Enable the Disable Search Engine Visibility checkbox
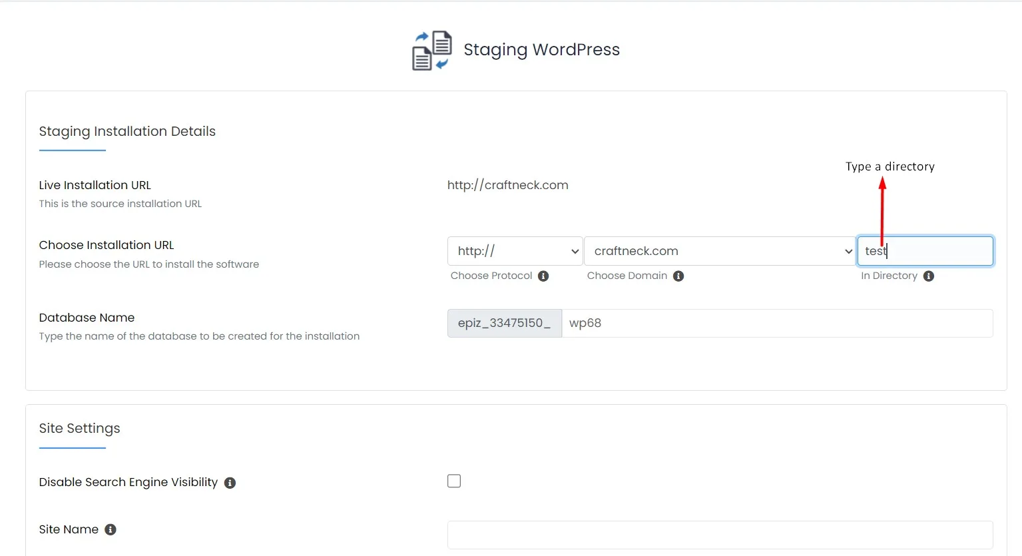1022x556 pixels. pyautogui.click(x=454, y=481)
